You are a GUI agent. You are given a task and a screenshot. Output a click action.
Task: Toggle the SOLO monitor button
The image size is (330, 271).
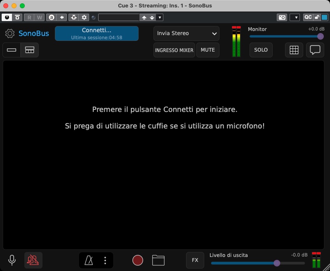click(261, 50)
